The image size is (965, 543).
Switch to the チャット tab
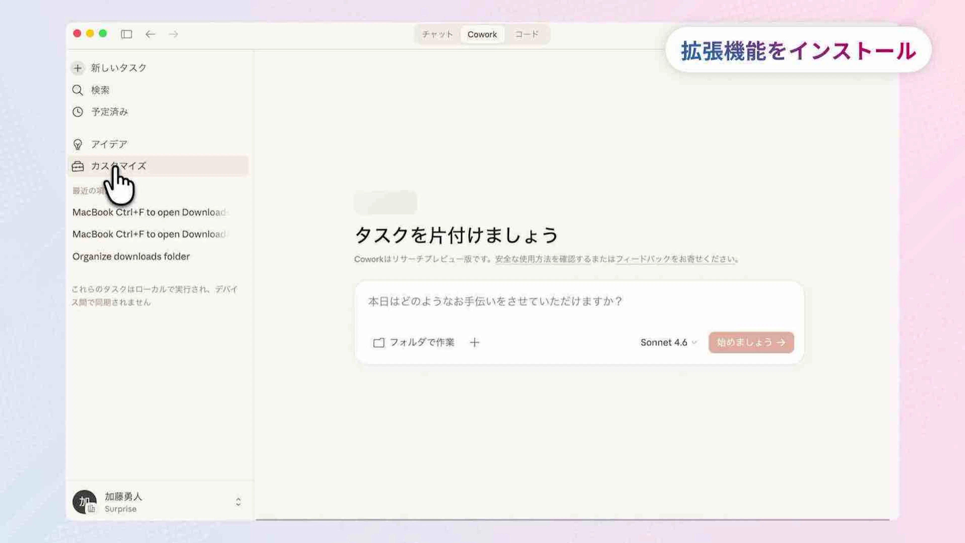[x=437, y=34]
